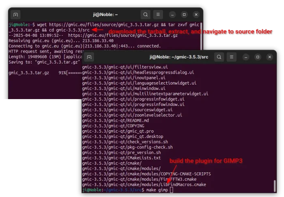Click the line ending 'gmic_qt.pro'
Viewport: 284px width, 197px height.
coord(118,131)
